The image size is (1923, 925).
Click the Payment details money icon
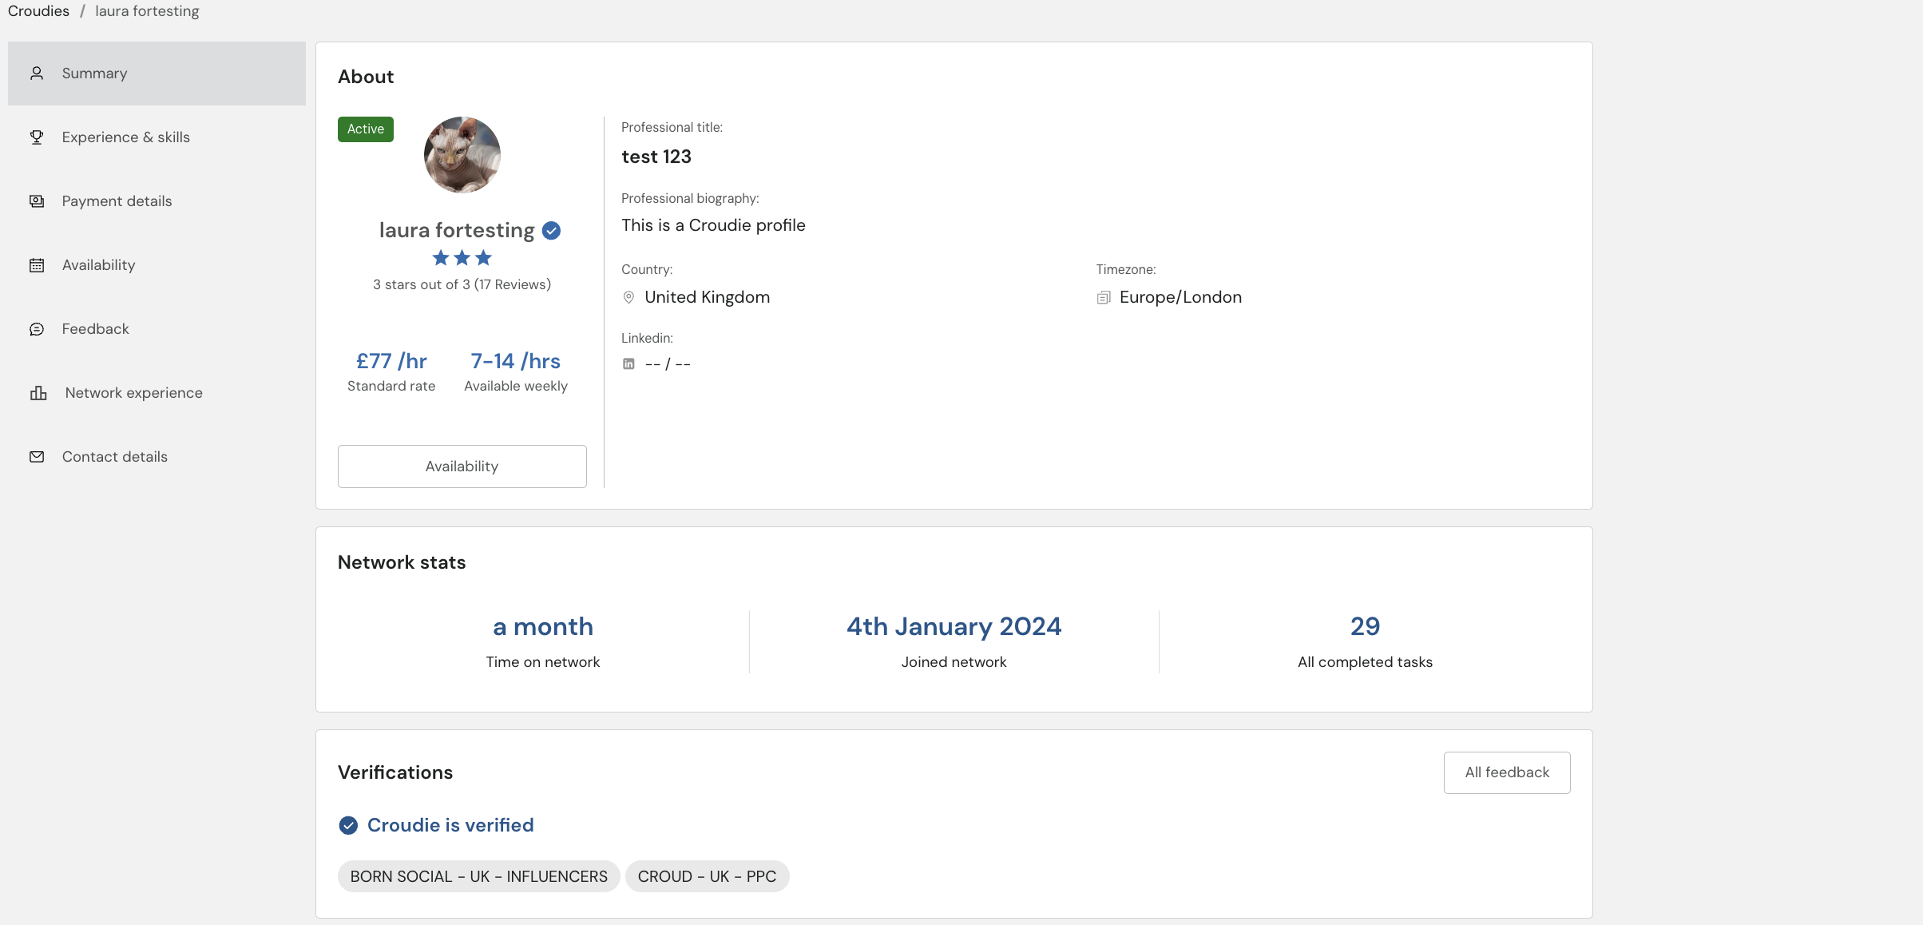37,201
